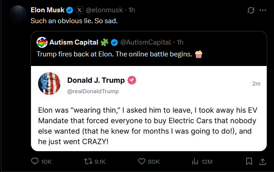Open Elon Musk's profile avatar
274x172 pixels.
click(18, 15)
